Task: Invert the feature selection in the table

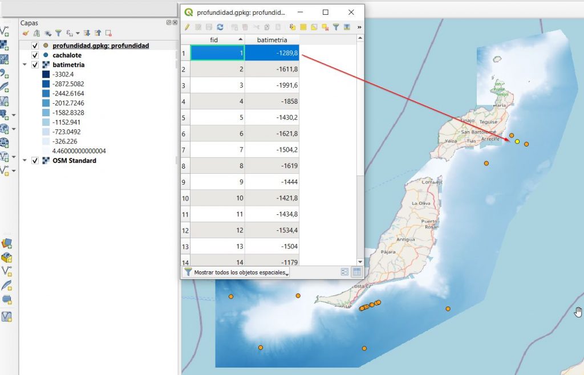Action: tap(314, 27)
